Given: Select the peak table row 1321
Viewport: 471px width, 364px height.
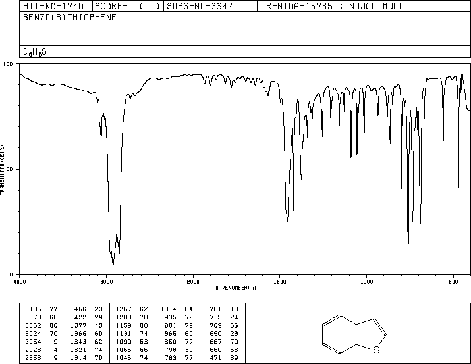Looking at the screenshot, I should click(86, 350).
